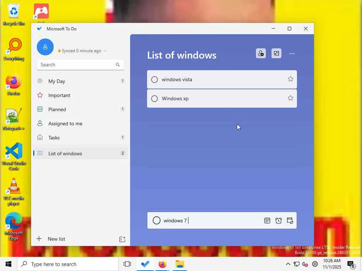Open Planned list
Screen dimensions: 362x271
coord(80,109)
